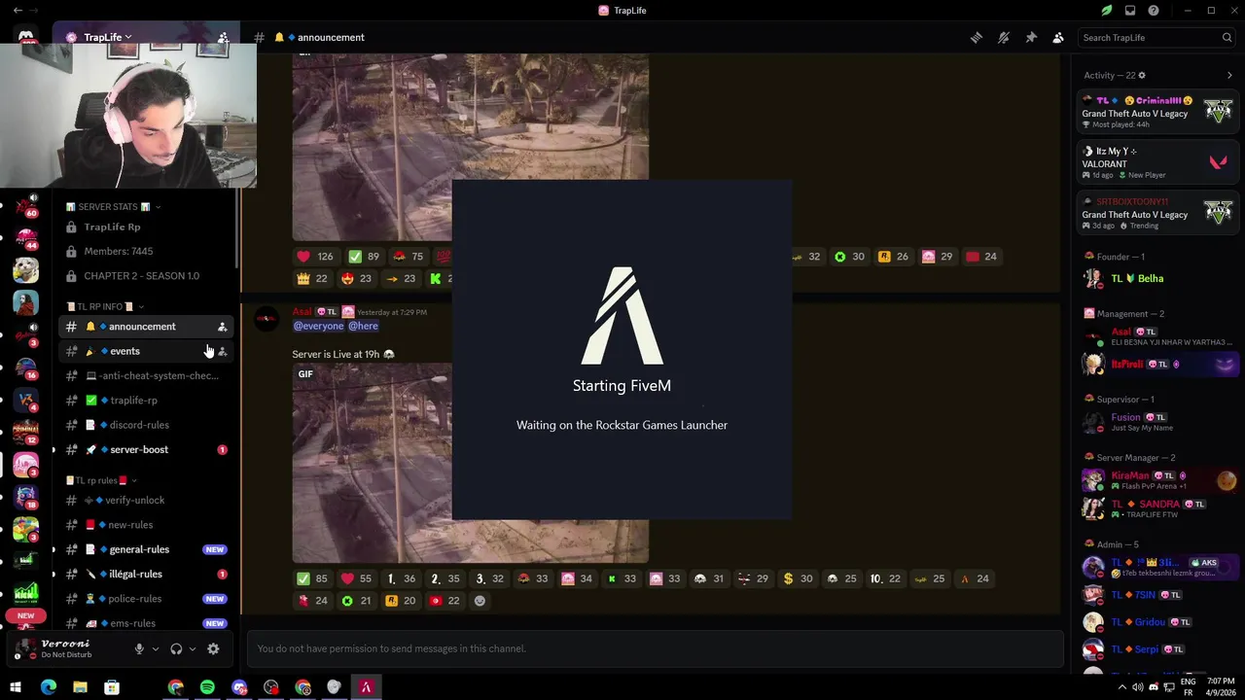Open the Windows Start menu
The width and height of the screenshot is (1245, 700).
pyautogui.click(x=17, y=687)
